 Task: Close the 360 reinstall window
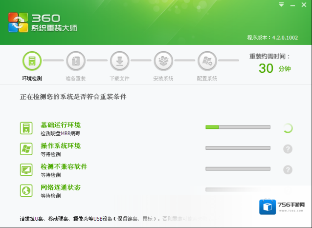tap(304, 5)
